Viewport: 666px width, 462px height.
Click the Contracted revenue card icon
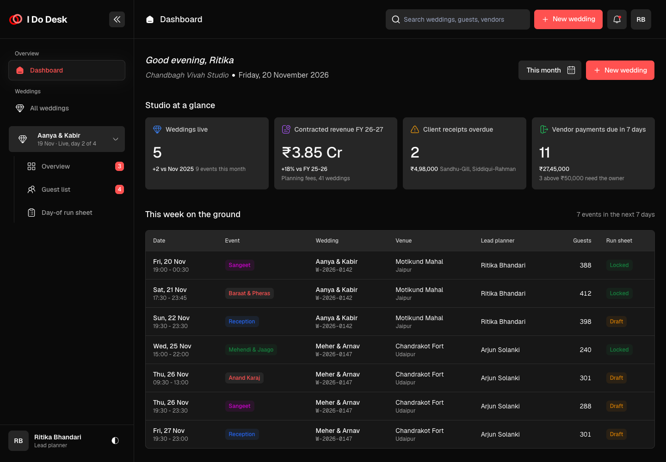[x=286, y=129]
